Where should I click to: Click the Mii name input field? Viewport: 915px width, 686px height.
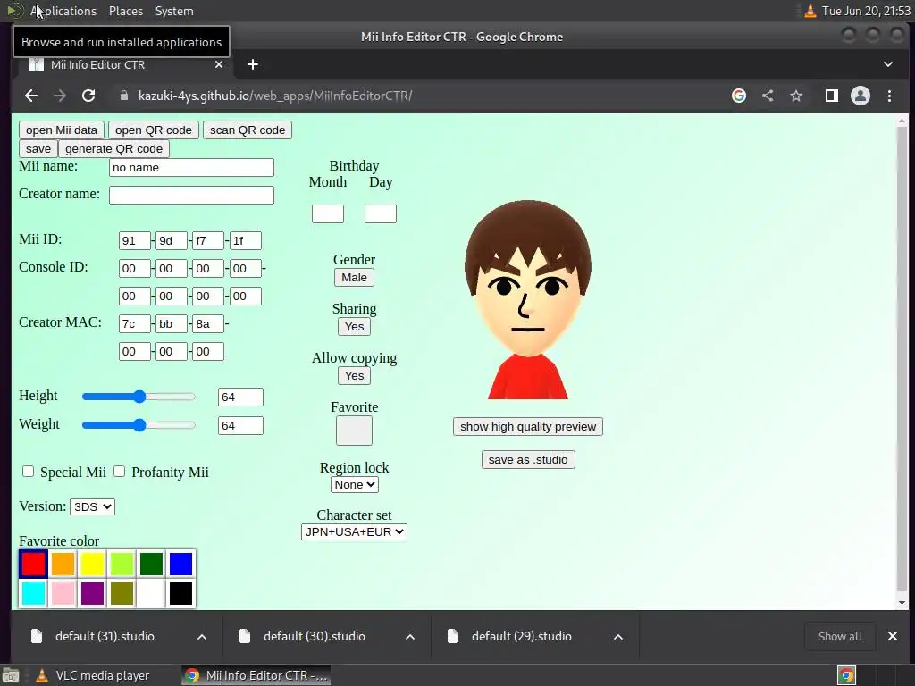(191, 167)
